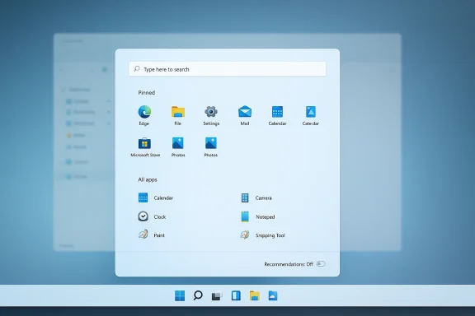475x316 pixels.
Task: Launch Photos from the taskbar
Action: (273, 295)
